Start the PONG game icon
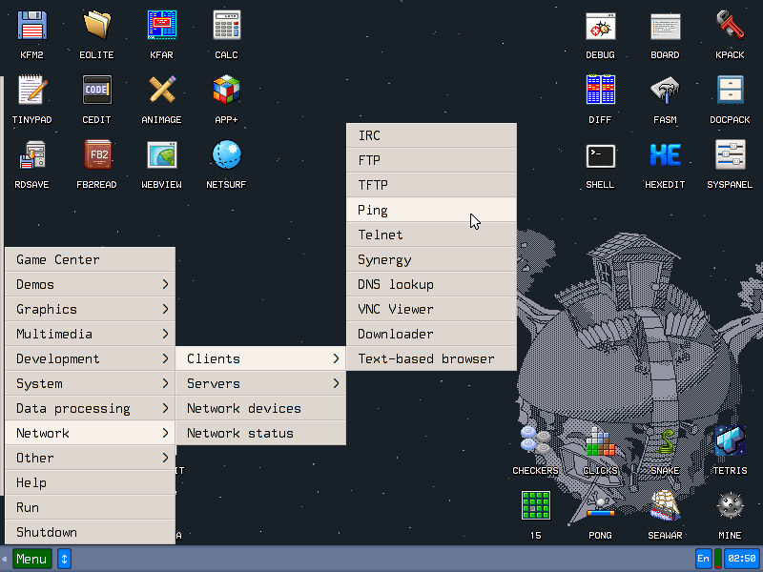Image resolution: width=763 pixels, height=572 pixels. 600,506
